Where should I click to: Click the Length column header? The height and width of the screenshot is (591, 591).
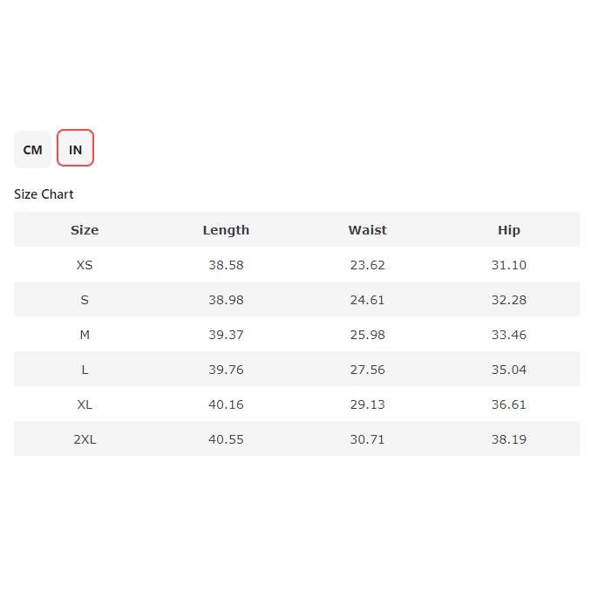pos(226,230)
